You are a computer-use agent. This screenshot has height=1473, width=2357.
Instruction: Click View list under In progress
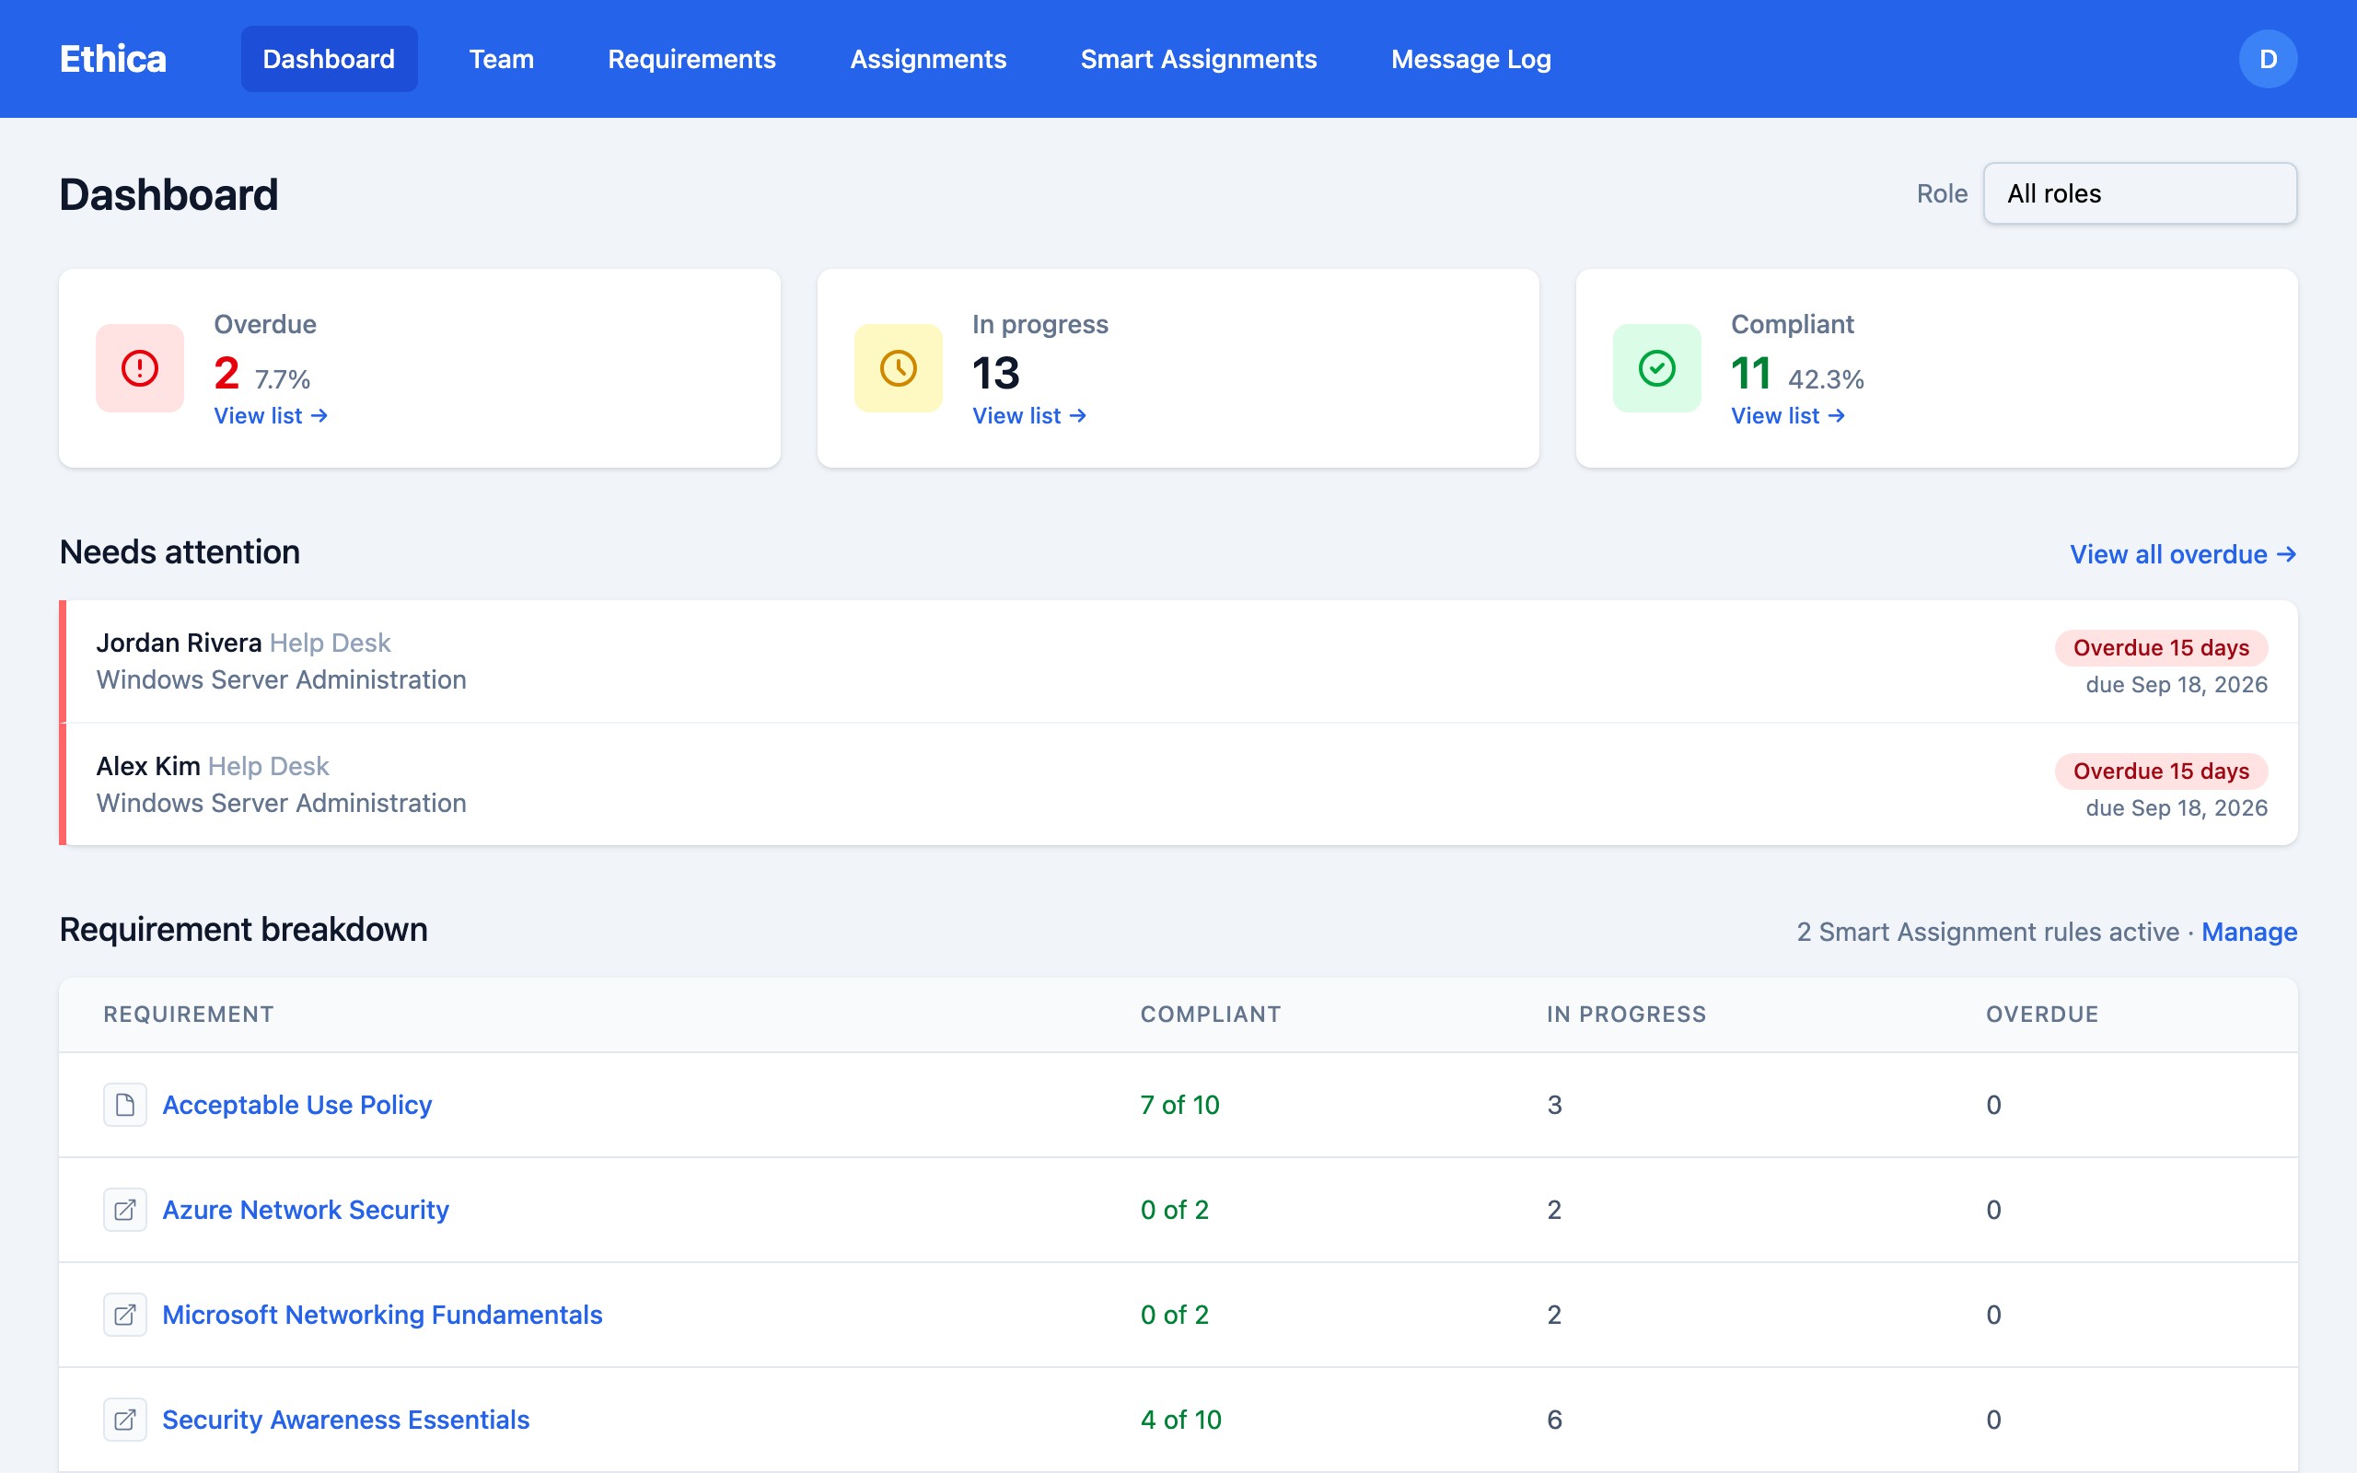(x=1029, y=416)
